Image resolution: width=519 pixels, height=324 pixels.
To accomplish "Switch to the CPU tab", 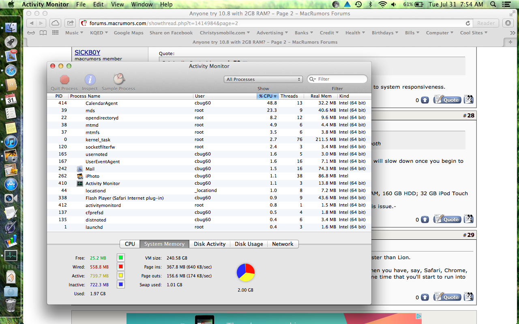I will coord(130,244).
